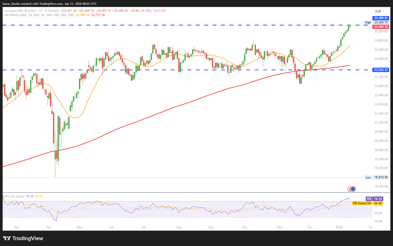Click the 2026 label on time axis

pyautogui.click(x=339, y=227)
